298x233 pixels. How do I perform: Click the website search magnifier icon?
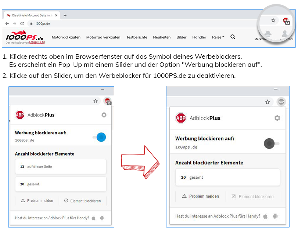233,37
